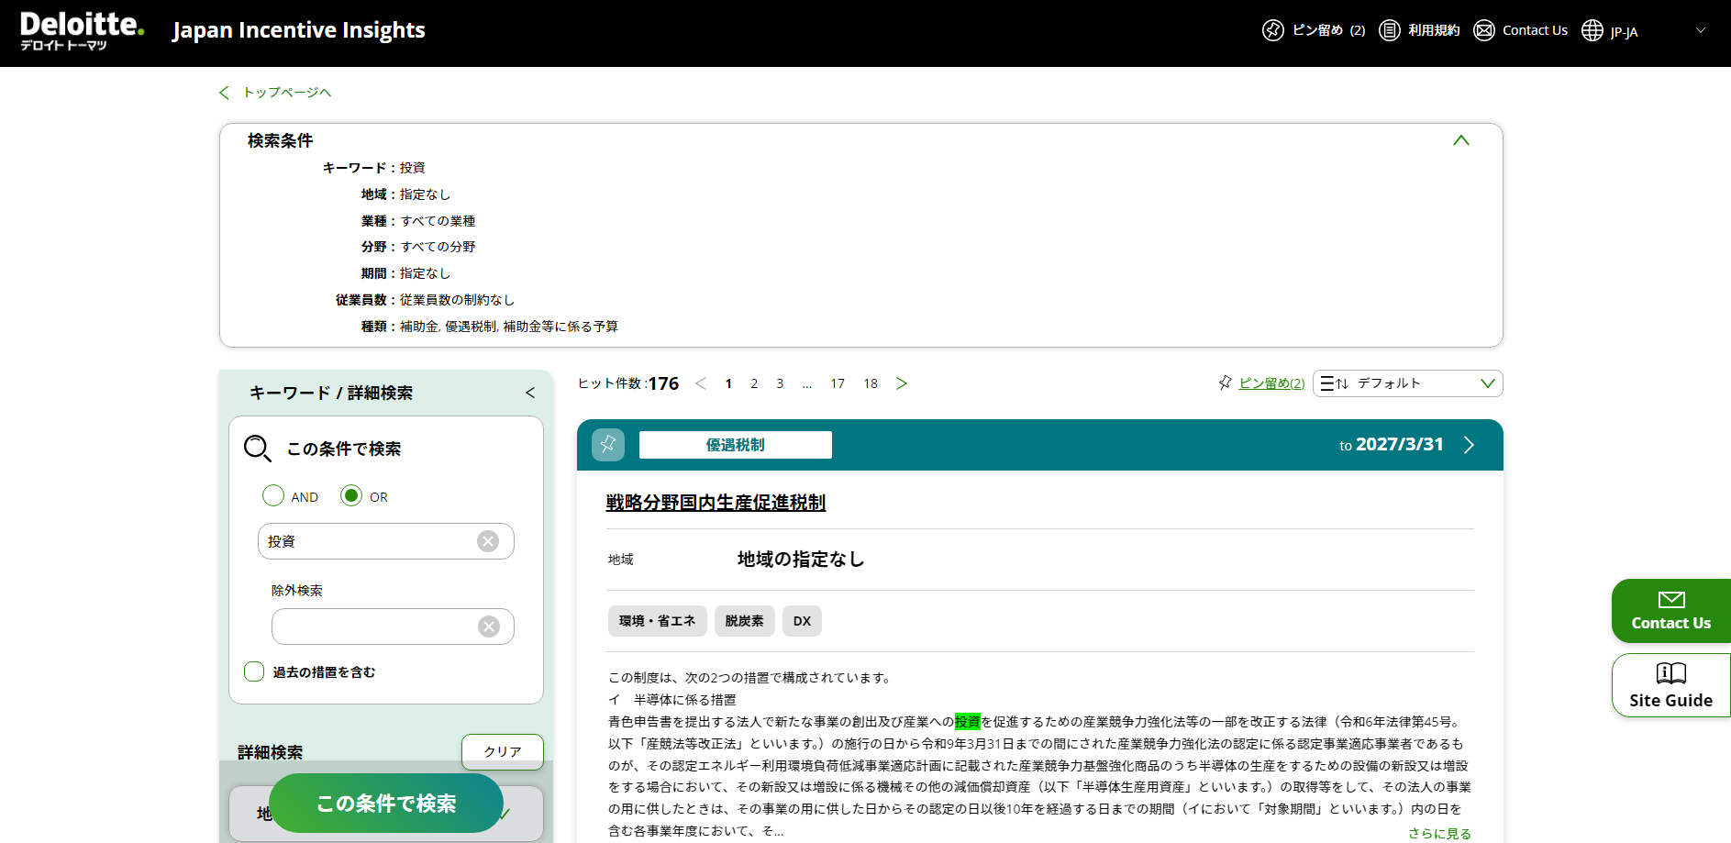1731x843 pixels.
Task: Toggle 過去の措置を含む checkbox
Action: (254, 671)
